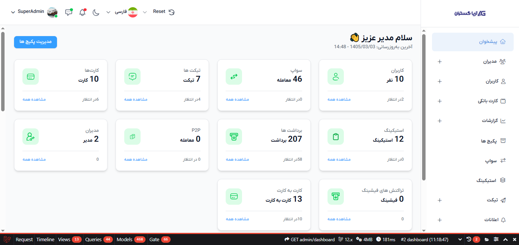Screen dimensions: 519x245
Task: Click the آریا گستران logo
Action: click(470, 13)
